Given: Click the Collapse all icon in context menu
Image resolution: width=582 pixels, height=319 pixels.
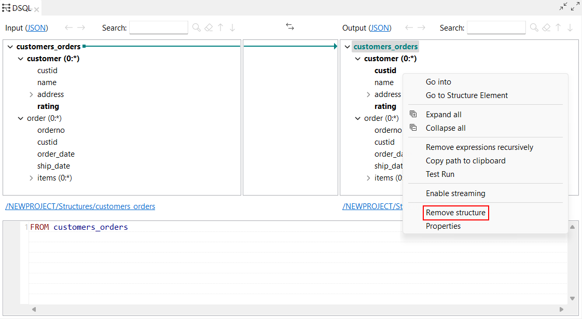Looking at the screenshot, I should pos(413,128).
